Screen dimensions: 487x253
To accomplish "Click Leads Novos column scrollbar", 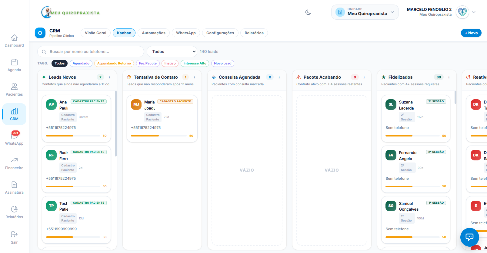I will 116,123.
